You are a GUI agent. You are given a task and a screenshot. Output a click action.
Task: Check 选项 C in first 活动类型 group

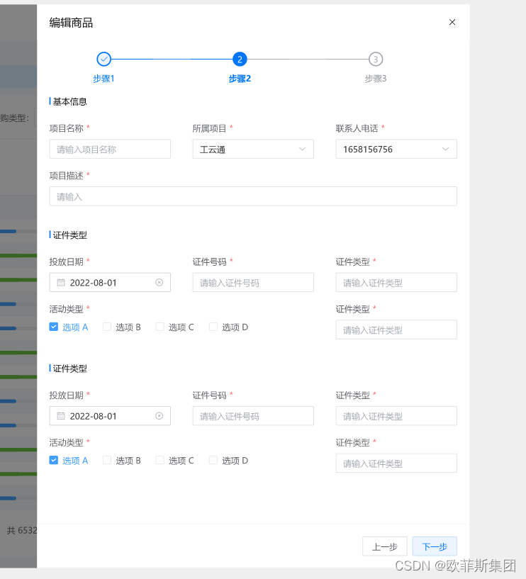pyautogui.click(x=160, y=327)
